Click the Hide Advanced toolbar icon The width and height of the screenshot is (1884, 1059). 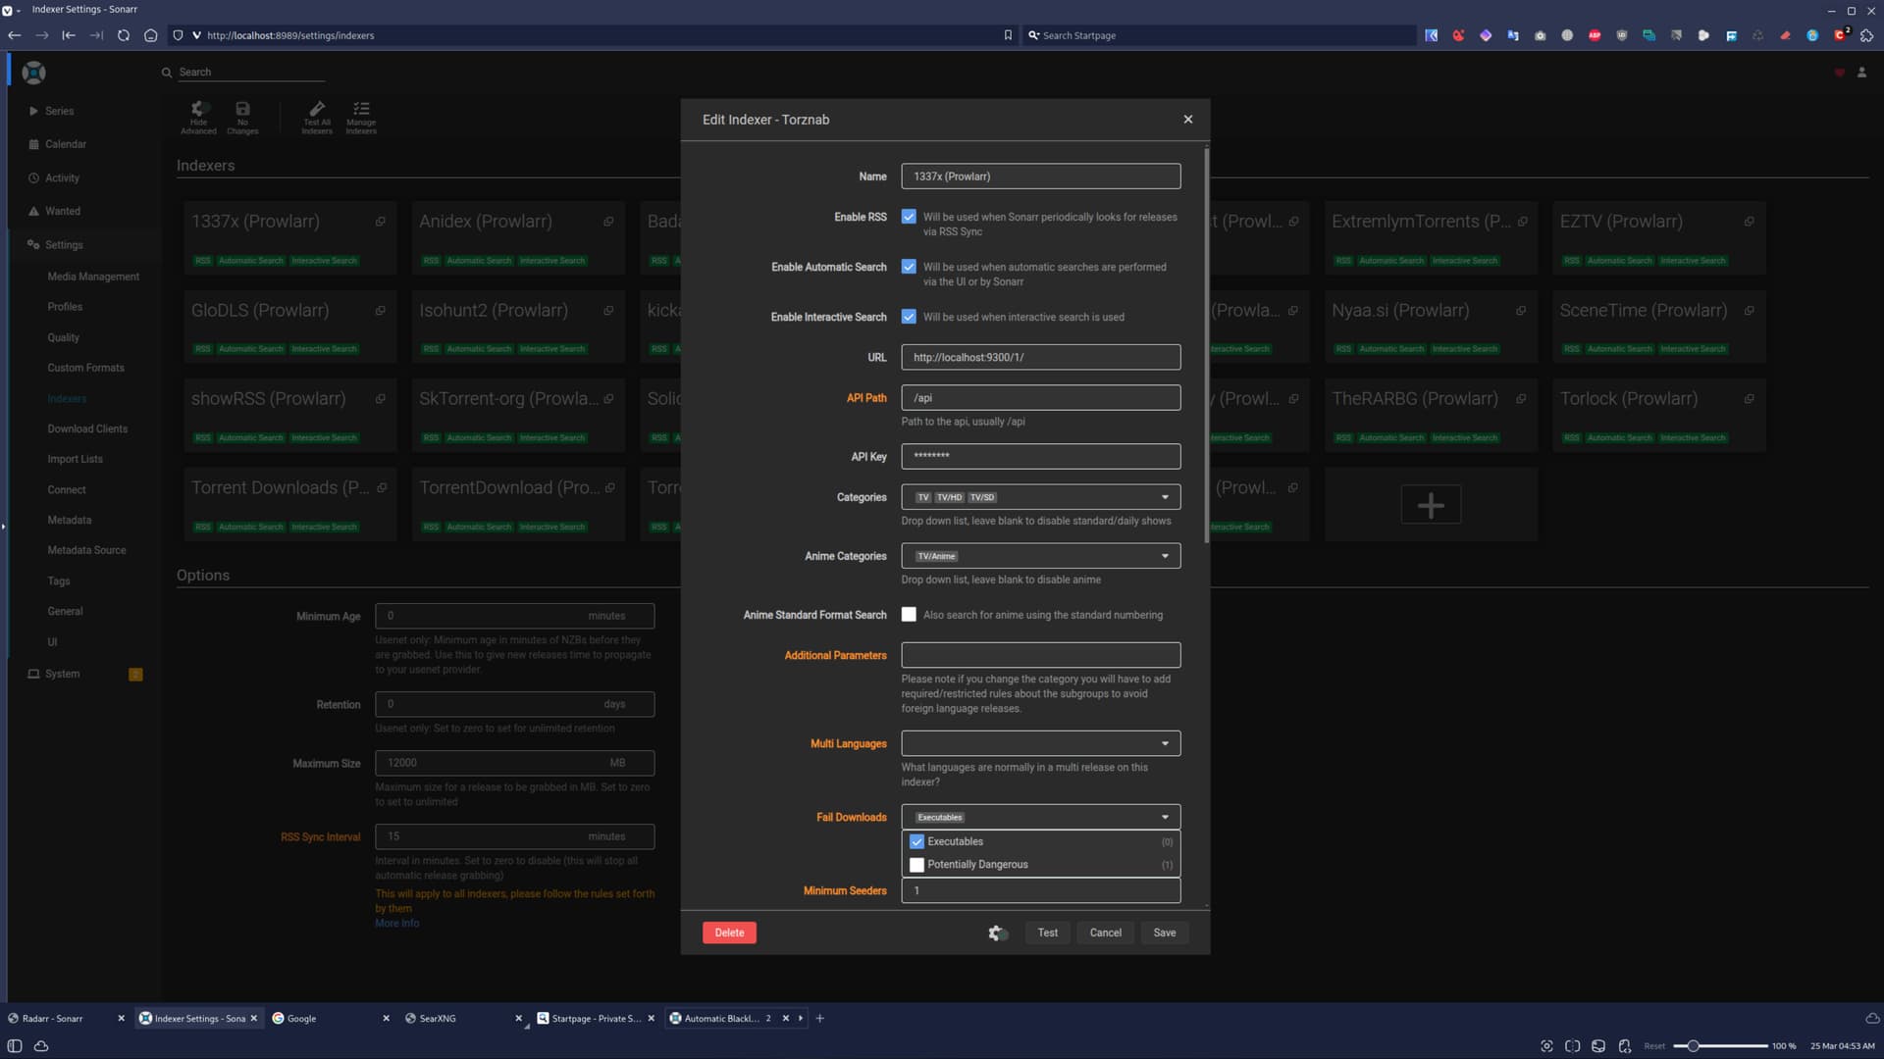[198, 117]
